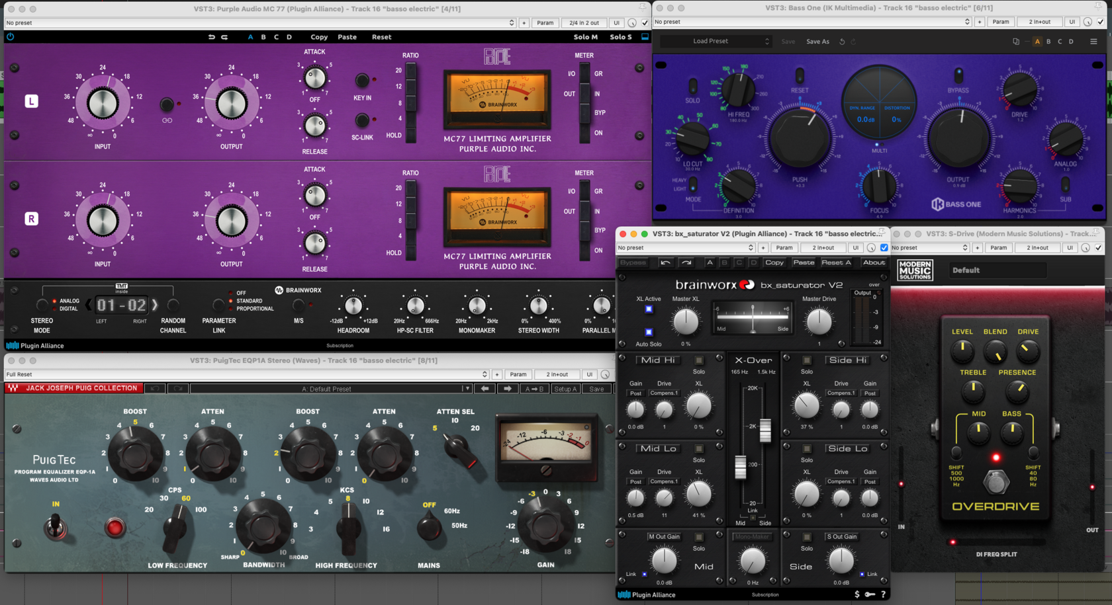Screen dimensions: 1112x605
Task: Click the MC77 left channel INPUT knob
Action: (103, 103)
